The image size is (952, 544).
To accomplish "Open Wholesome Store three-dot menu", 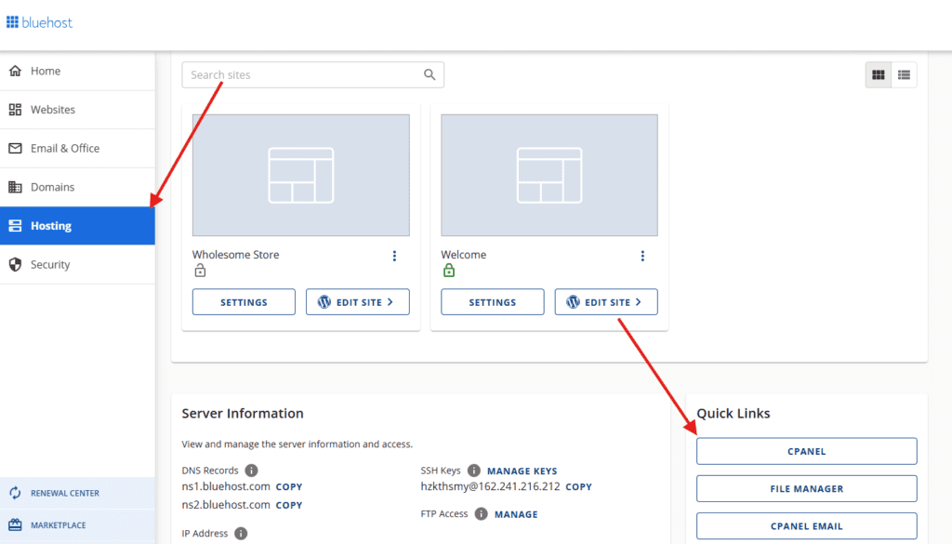I will coord(394,256).
